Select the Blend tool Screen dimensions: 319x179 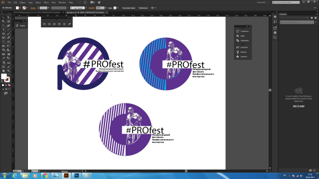click(x=8, y=58)
